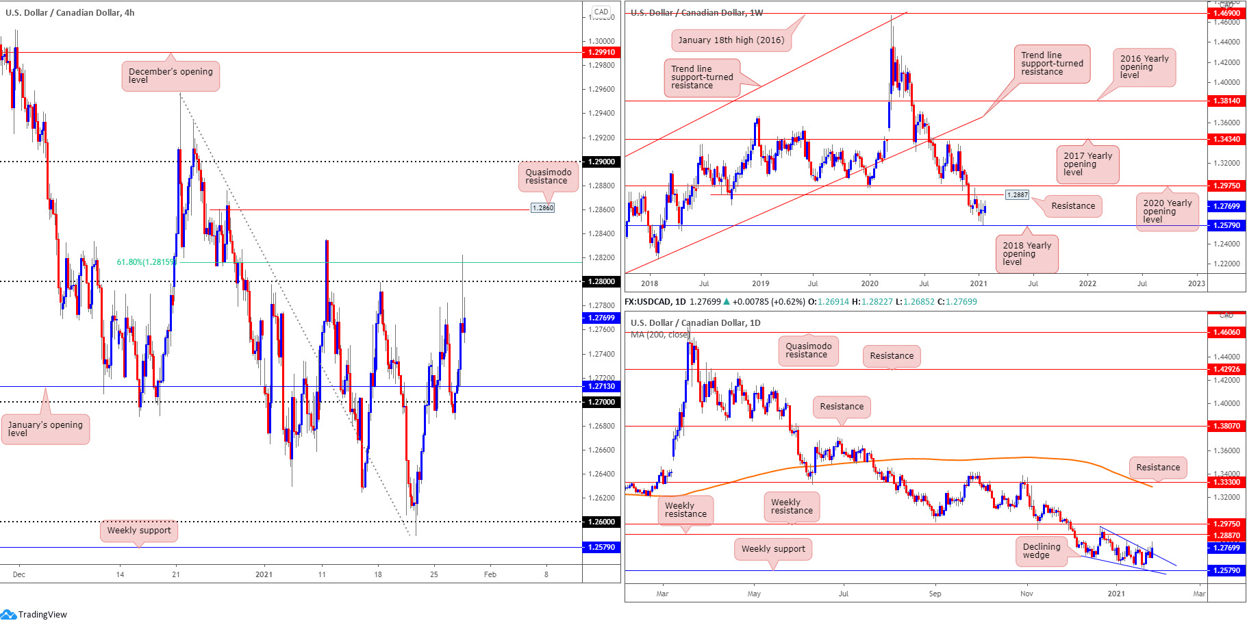Select the L:1.26852 low value
Screen dimensions: 1247x623
(x=916, y=301)
